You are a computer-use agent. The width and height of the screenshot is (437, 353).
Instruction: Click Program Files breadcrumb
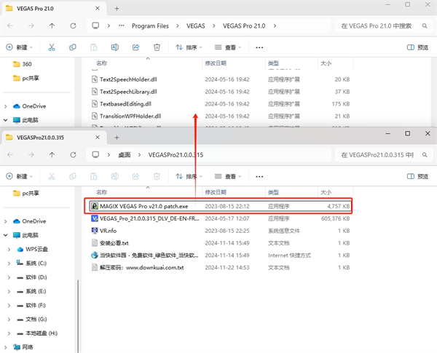pos(150,26)
